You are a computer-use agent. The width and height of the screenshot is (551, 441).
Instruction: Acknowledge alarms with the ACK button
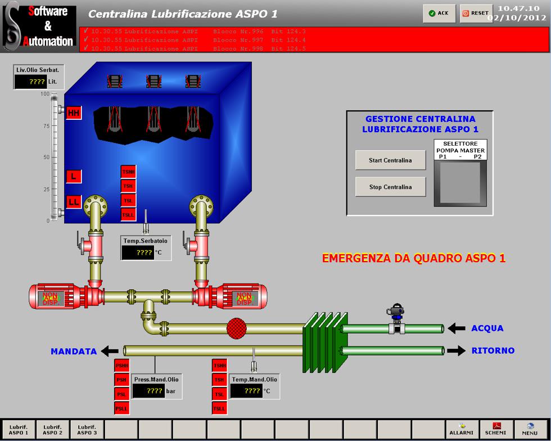point(439,13)
